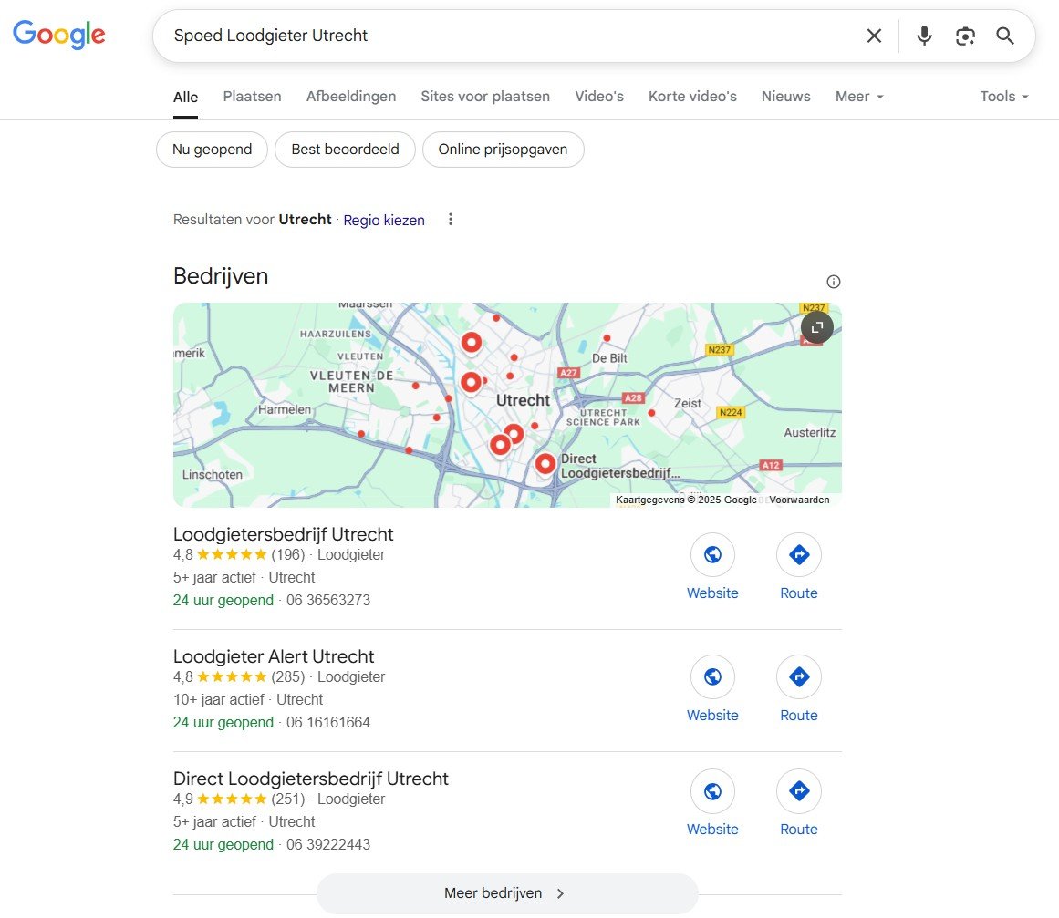The height and width of the screenshot is (918, 1059).
Task: Click the Google logo
Action: pyautogui.click(x=58, y=35)
